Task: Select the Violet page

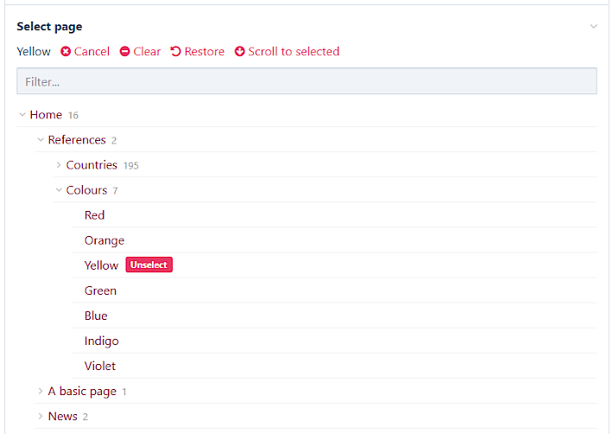Action: (100, 366)
